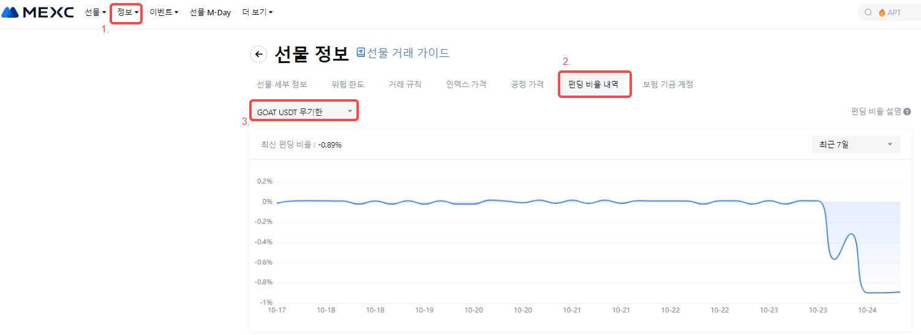
Task: Click the MEXC logo
Action: (38, 12)
